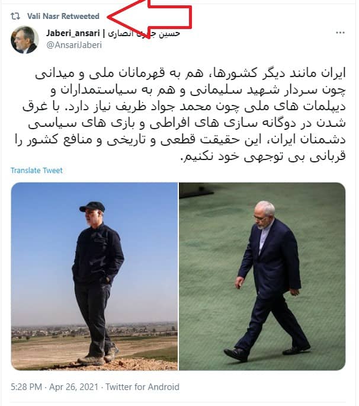
Task: Click the black cap in left photo
Action: [x=92, y=207]
